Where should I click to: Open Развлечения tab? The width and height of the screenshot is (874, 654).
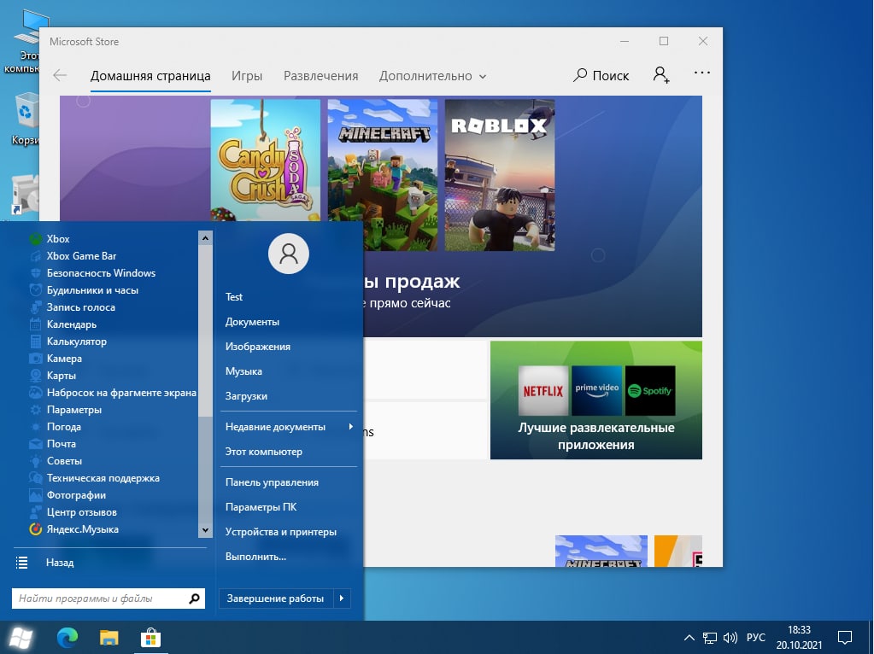click(x=321, y=76)
